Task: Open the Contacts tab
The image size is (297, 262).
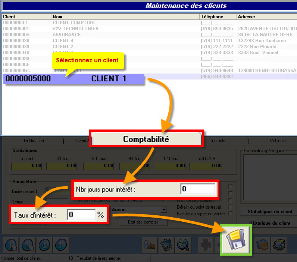Action: click(x=217, y=141)
